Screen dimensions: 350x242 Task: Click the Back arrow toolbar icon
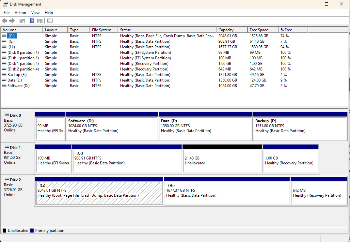5,21
